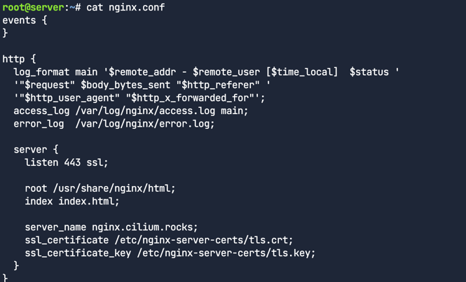Click the 'cat nginx.conf' command
466x282 pixels.
[x=126, y=7]
